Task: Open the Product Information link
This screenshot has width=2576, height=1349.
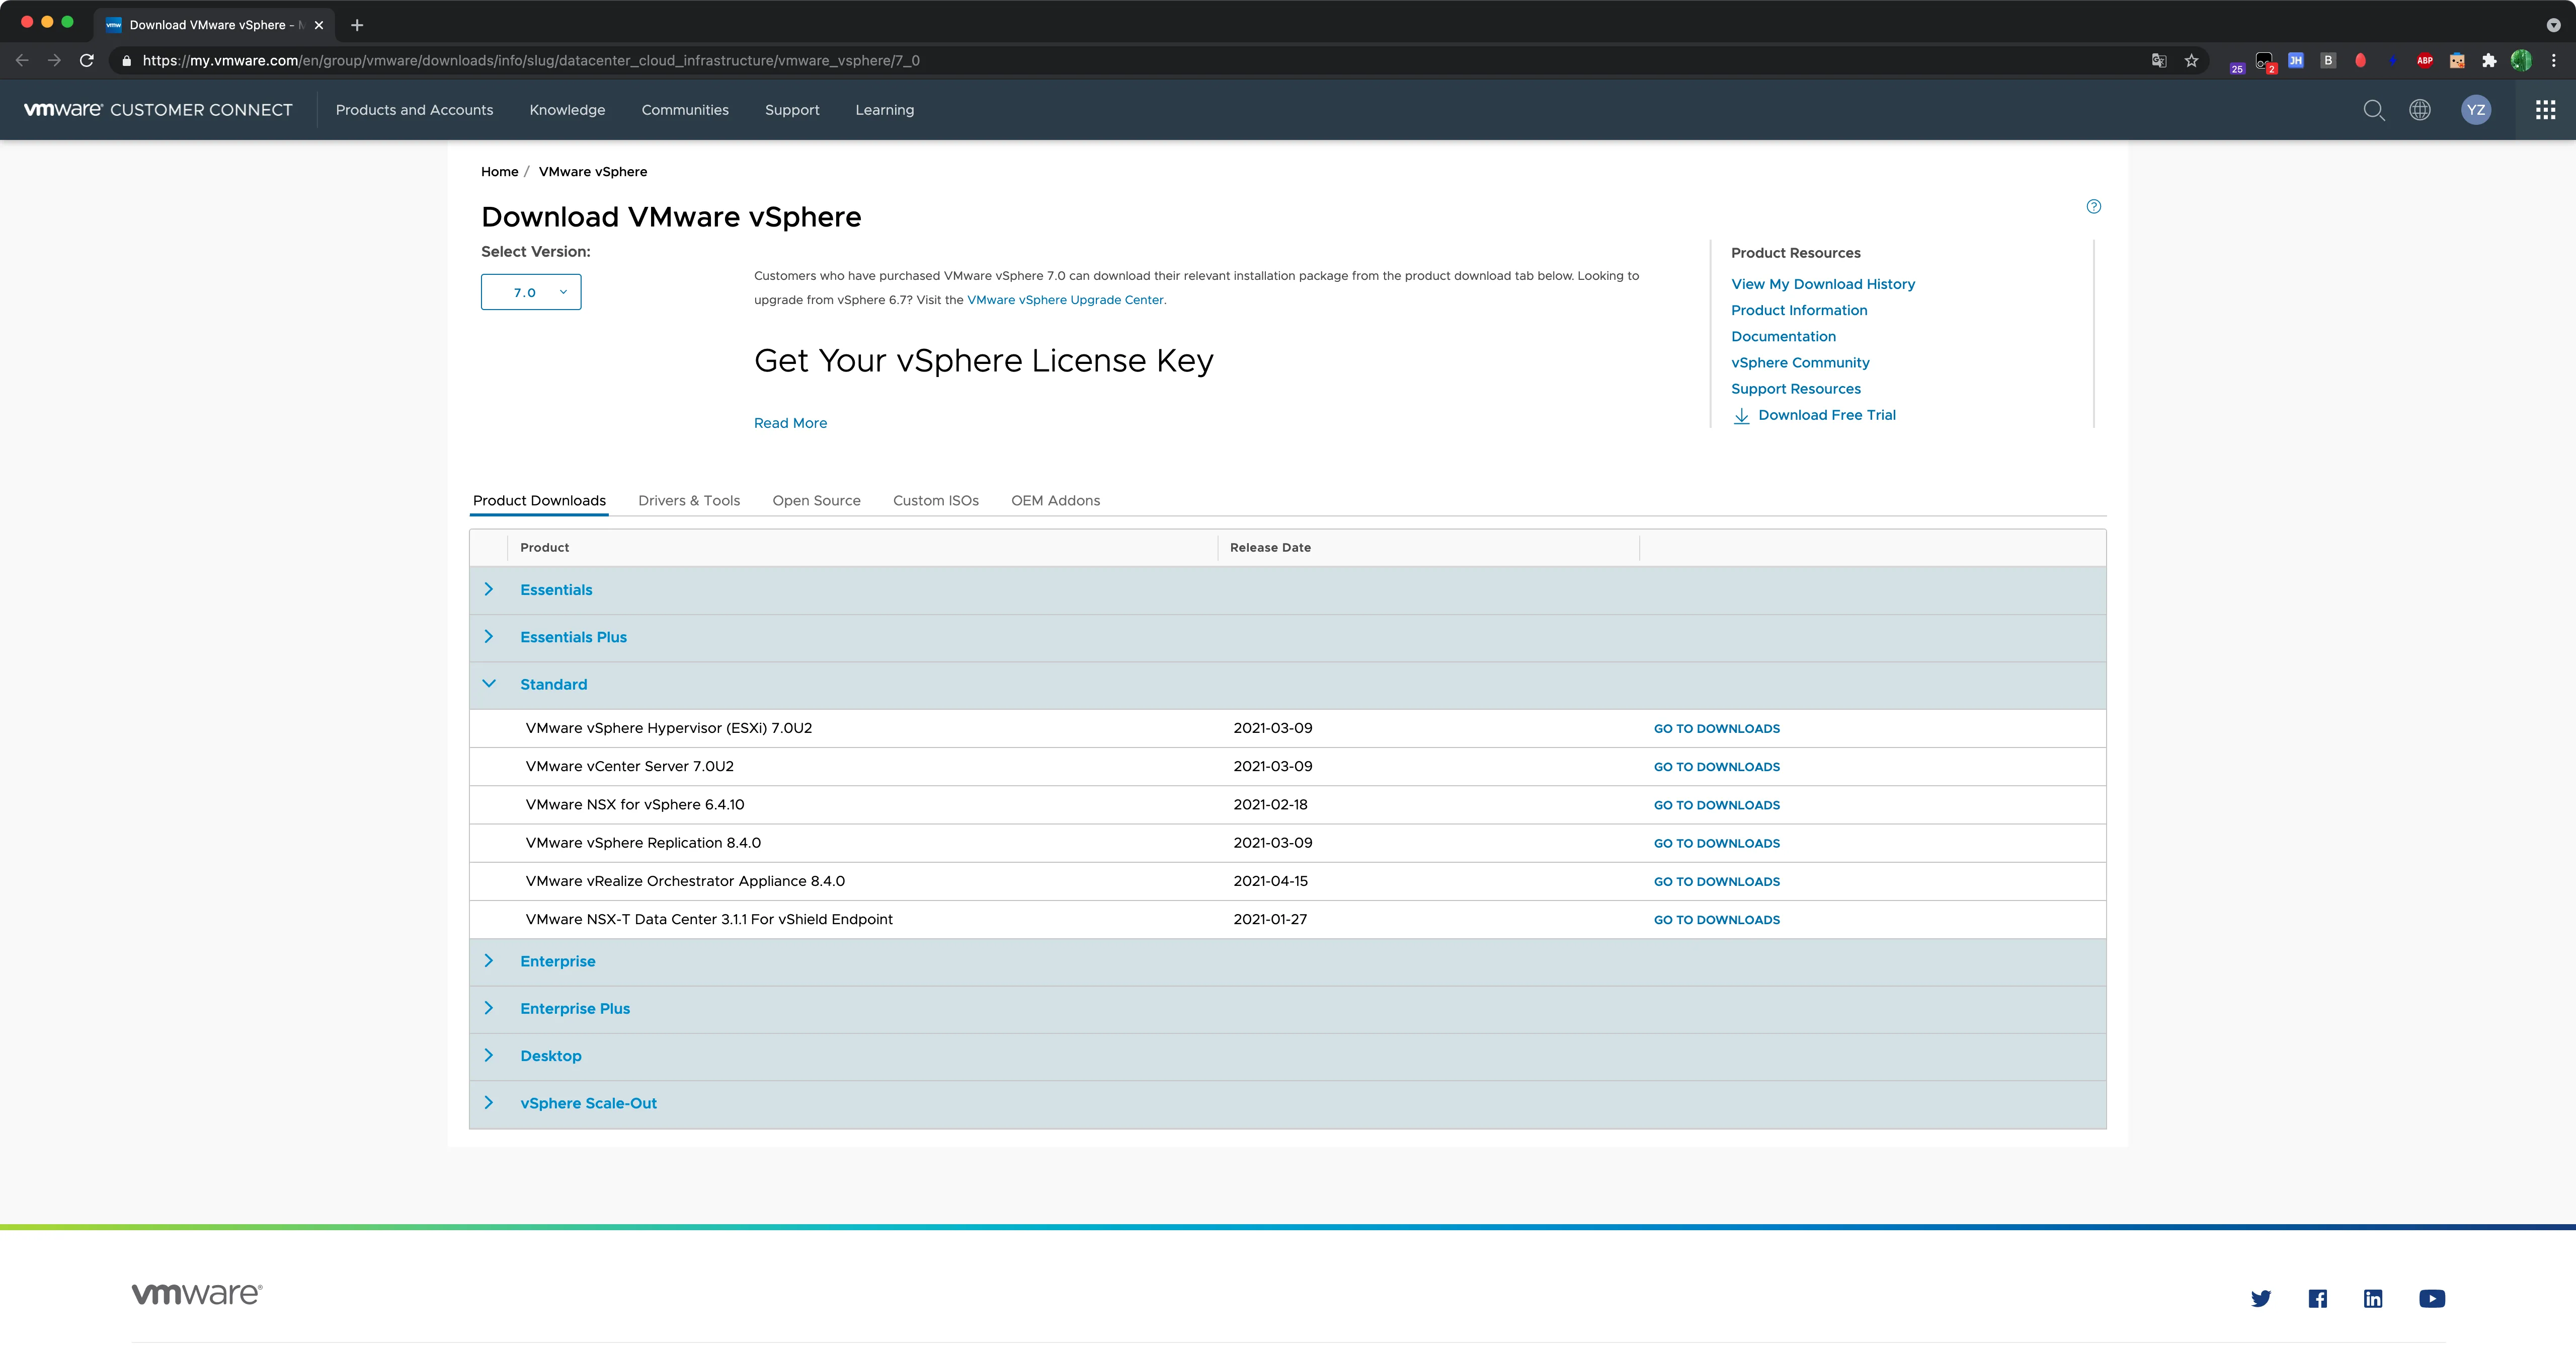Action: pyautogui.click(x=1799, y=310)
